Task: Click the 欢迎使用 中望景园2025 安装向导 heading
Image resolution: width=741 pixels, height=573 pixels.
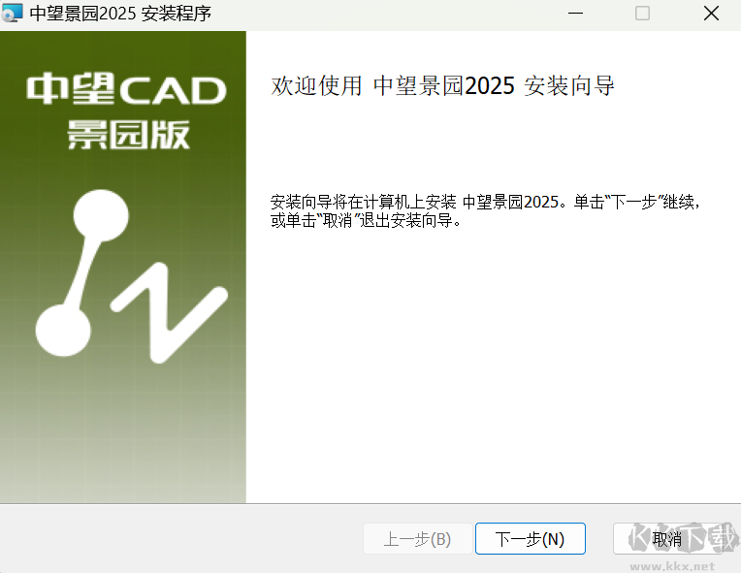Action: tap(442, 86)
